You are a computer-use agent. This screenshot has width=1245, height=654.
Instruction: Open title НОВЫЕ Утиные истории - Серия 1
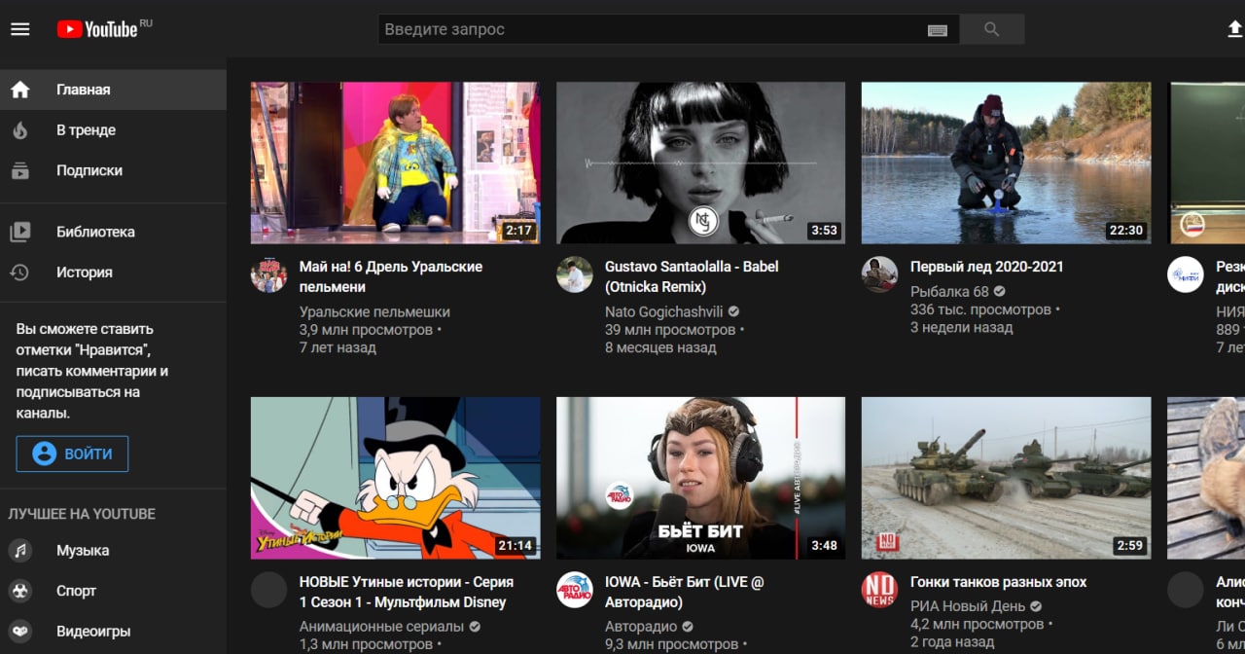(407, 592)
